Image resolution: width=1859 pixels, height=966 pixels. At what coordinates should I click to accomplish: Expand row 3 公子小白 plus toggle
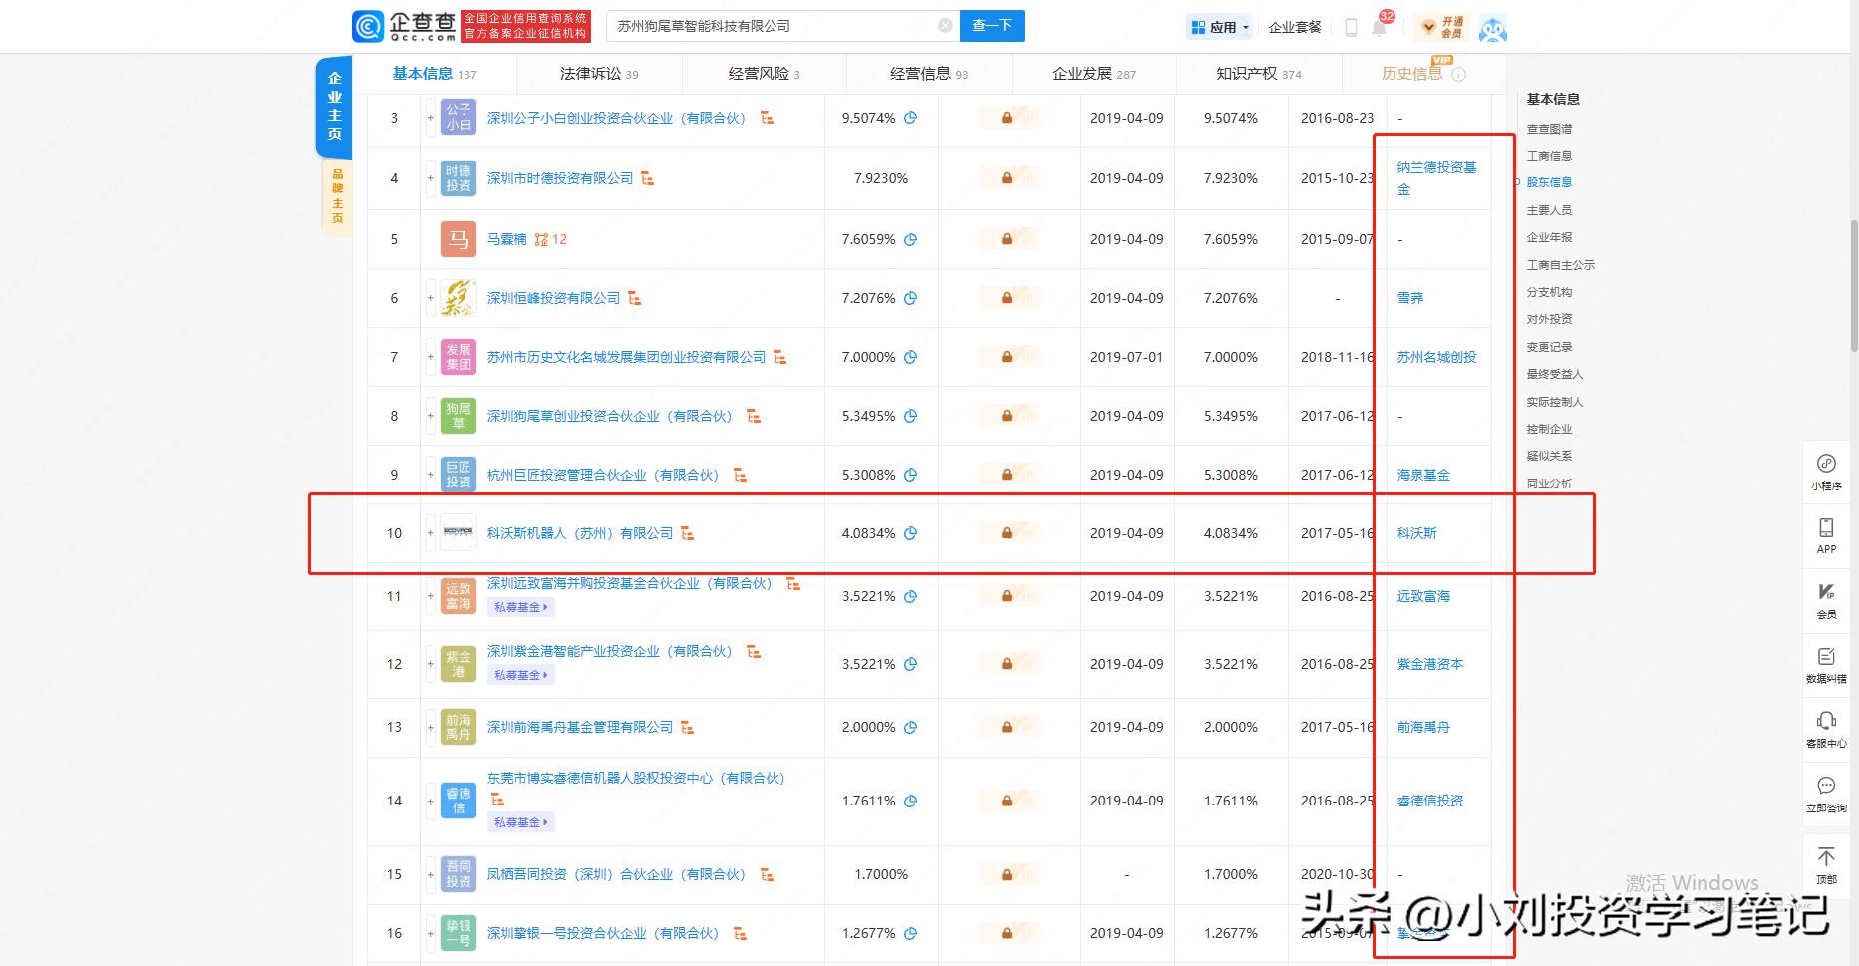[x=431, y=118]
